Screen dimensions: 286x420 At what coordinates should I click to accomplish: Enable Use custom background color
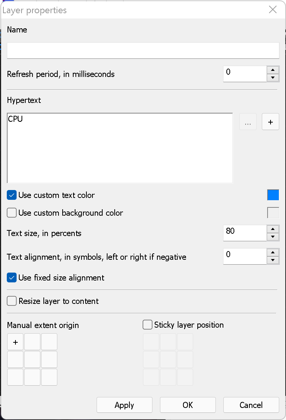tap(12, 213)
